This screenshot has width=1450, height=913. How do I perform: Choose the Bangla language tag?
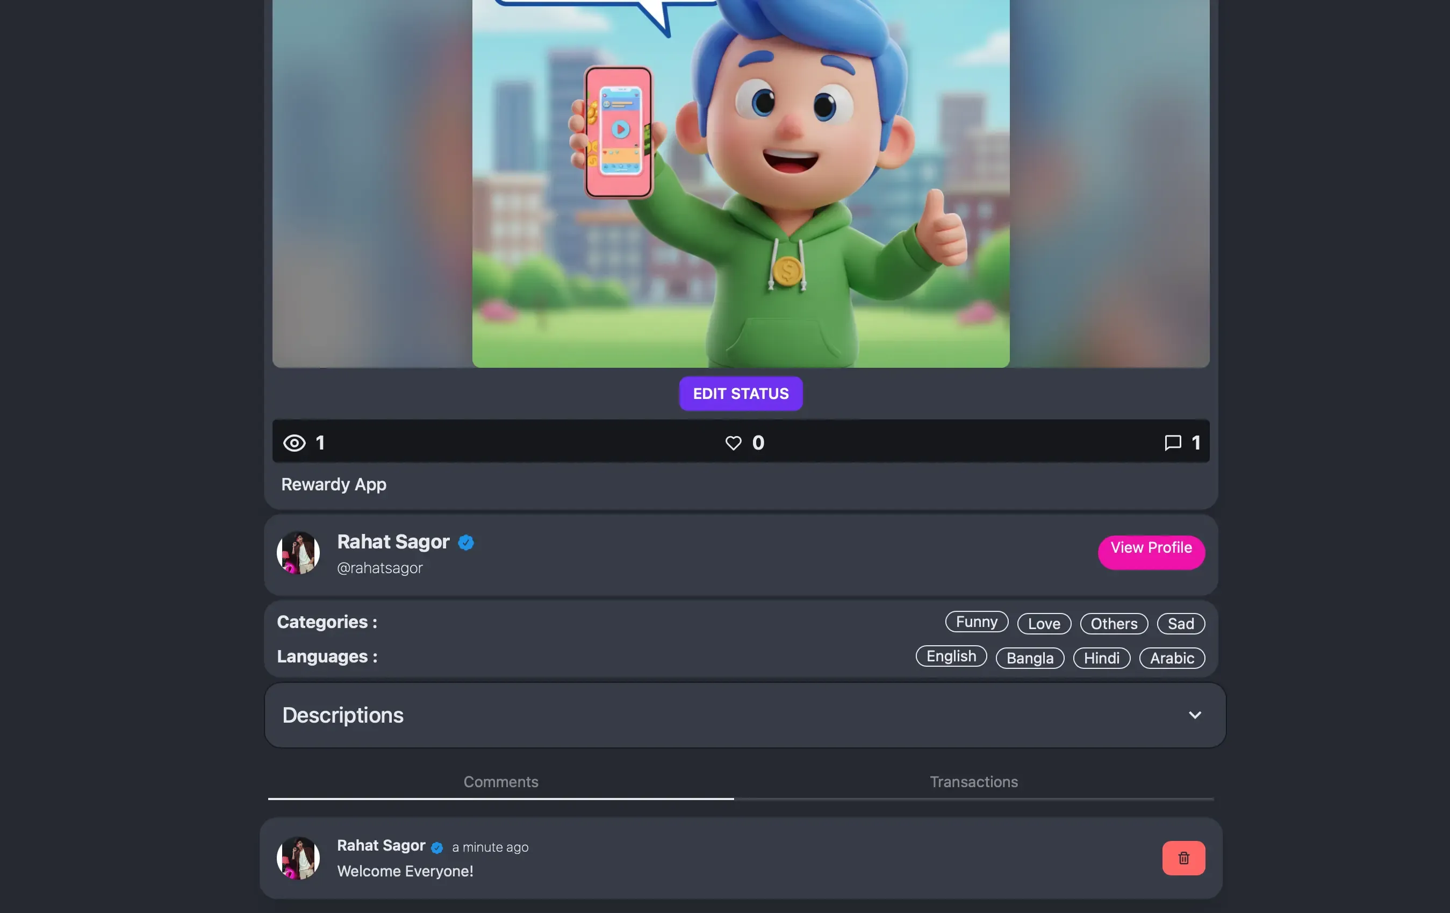click(x=1029, y=658)
